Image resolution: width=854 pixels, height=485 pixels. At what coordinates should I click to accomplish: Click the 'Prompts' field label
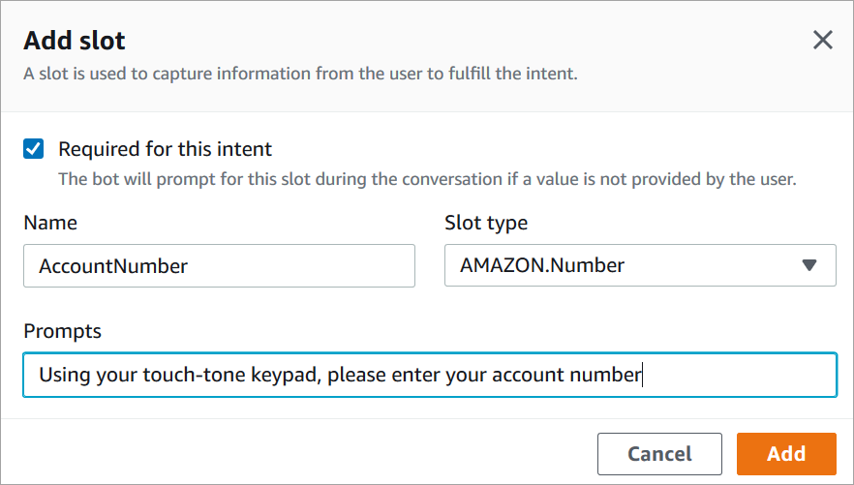pos(62,331)
